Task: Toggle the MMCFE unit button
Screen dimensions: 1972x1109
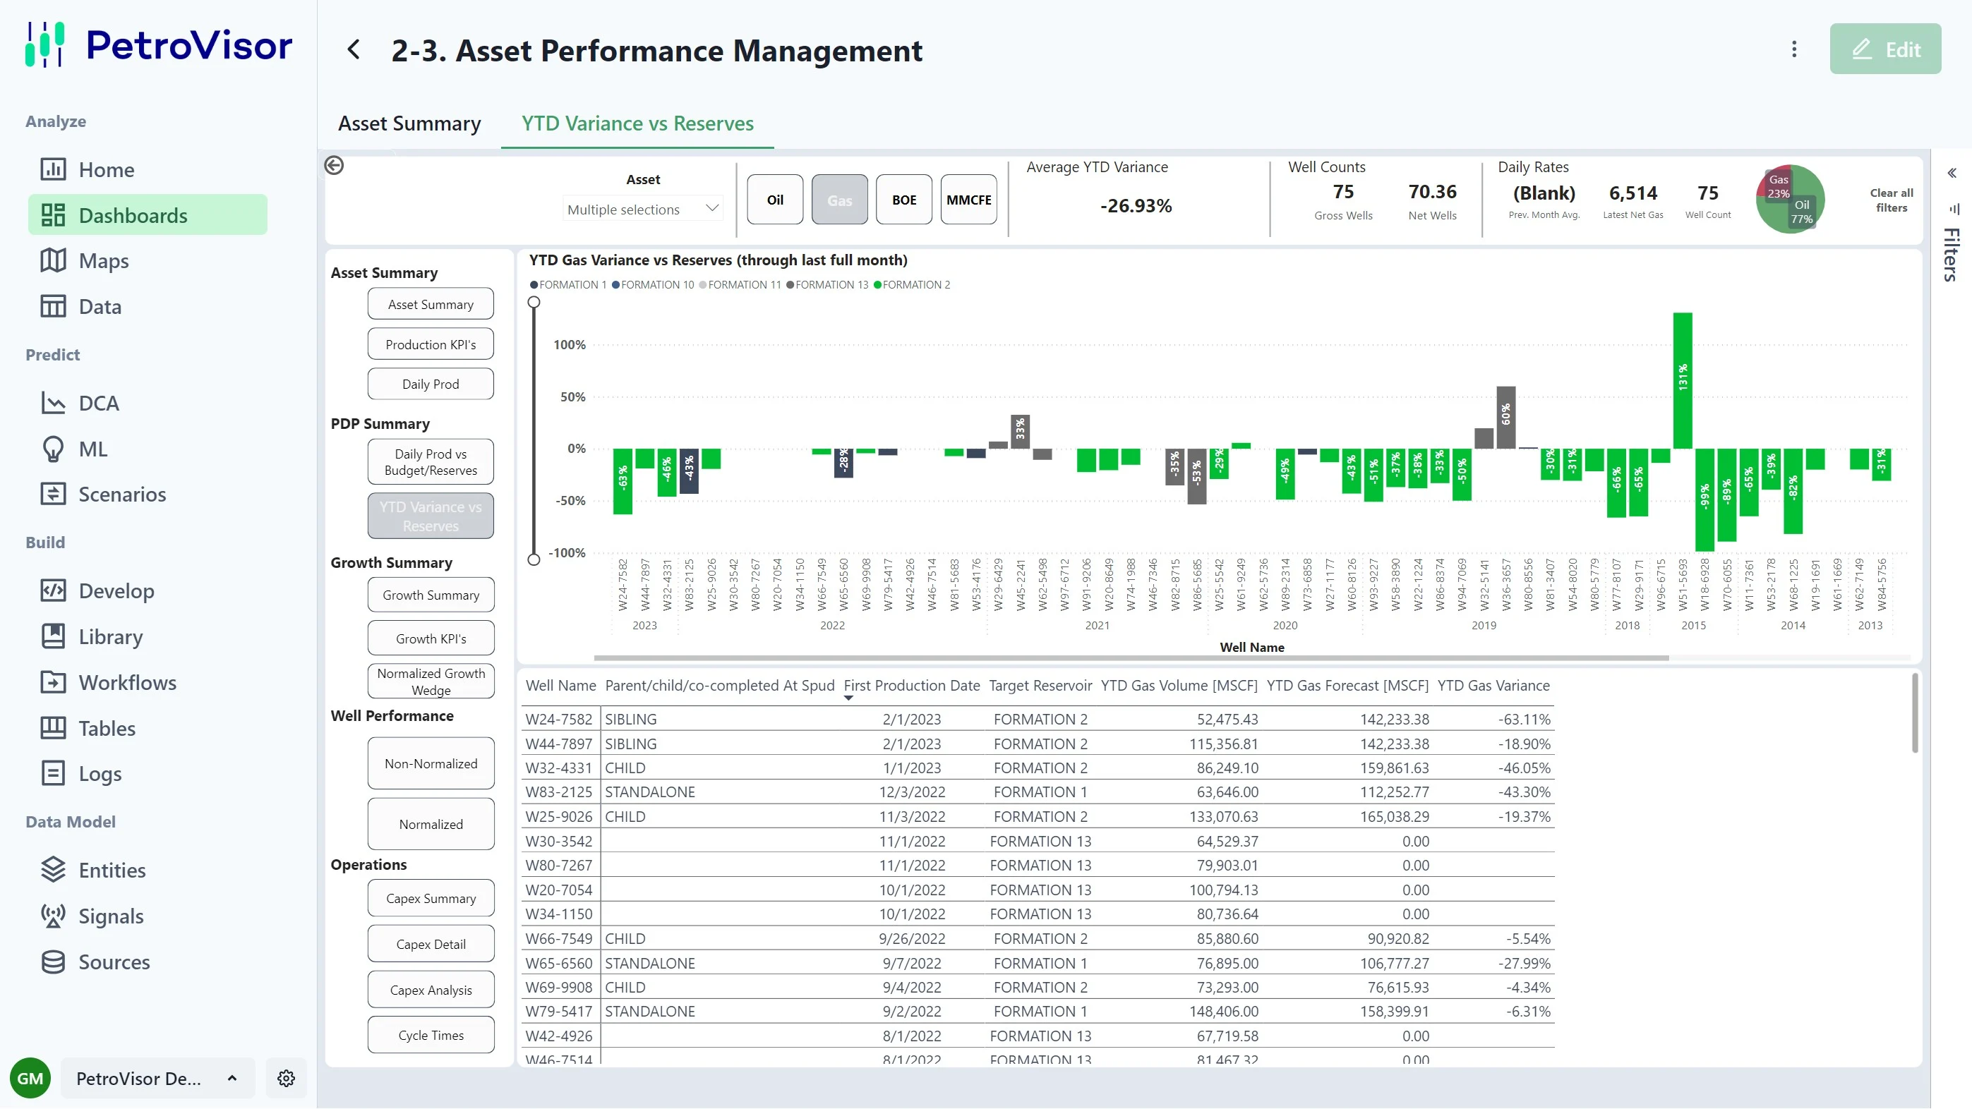Action: [968, 200]
